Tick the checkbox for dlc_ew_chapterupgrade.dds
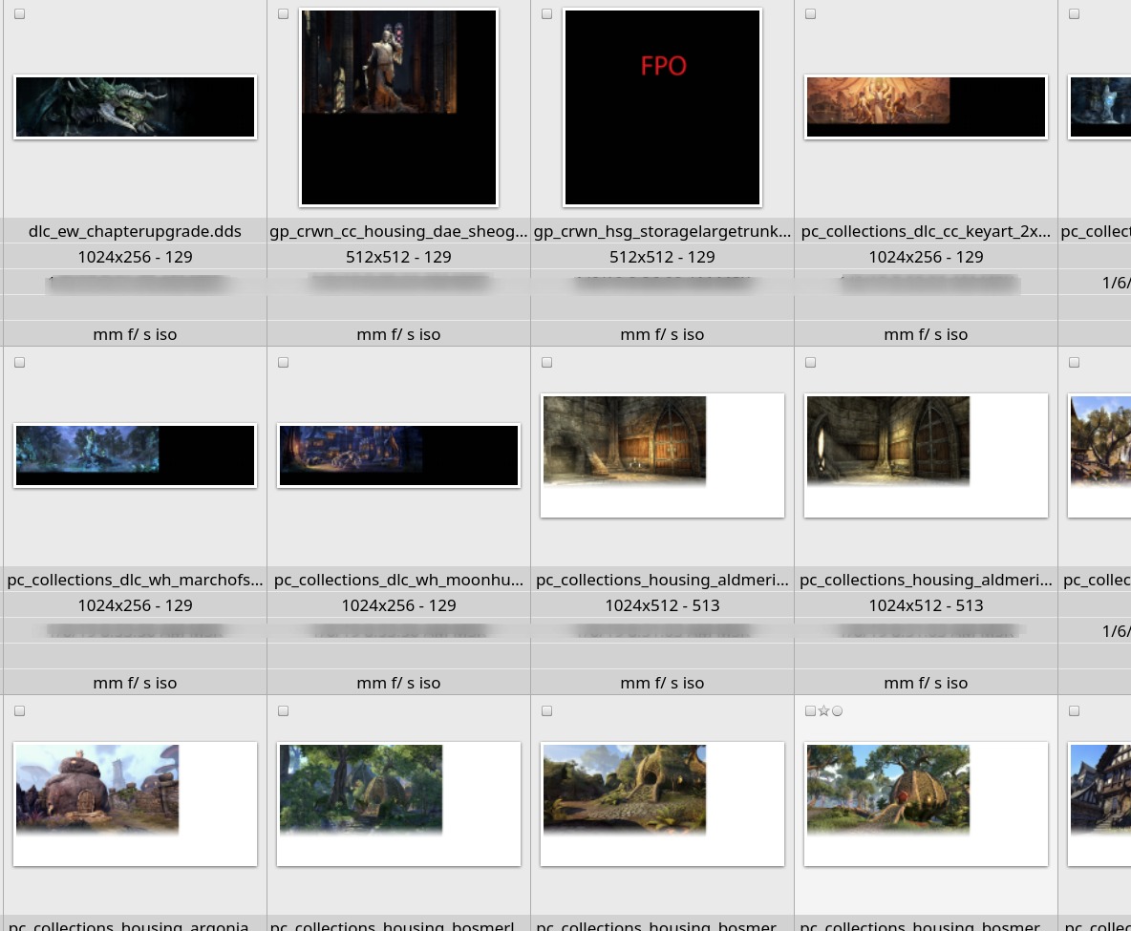Image resolution: width=1131 pixels, height=931 pixels. [20, 14]
